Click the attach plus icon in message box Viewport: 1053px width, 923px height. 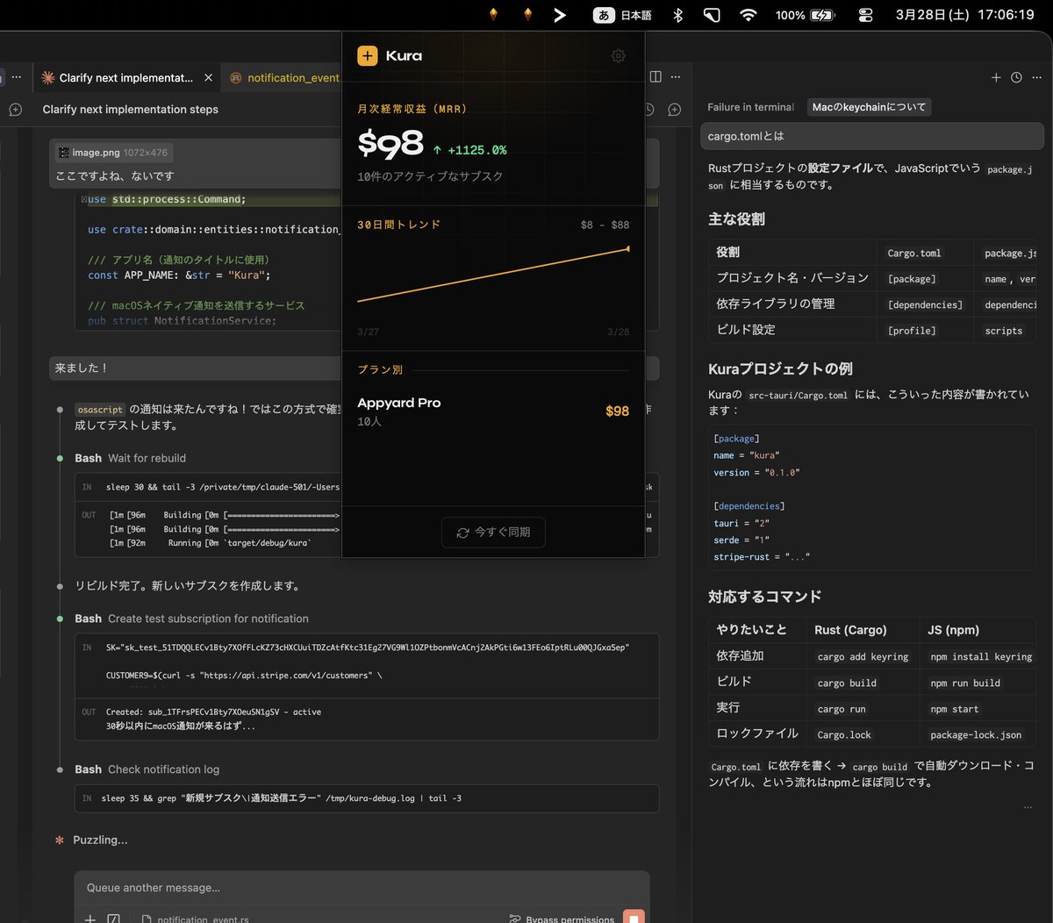pyautogui.click(x=90, y=919)
